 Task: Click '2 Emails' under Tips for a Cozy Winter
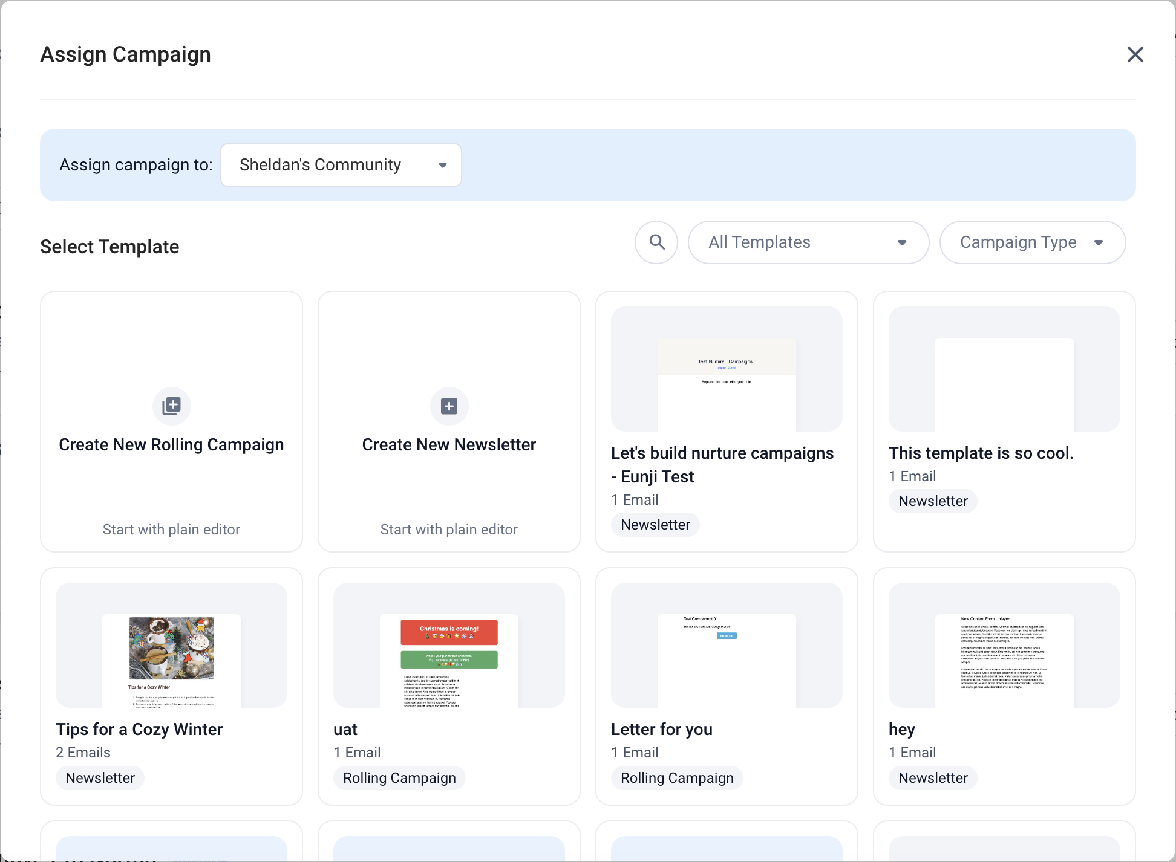coord(83,753)
